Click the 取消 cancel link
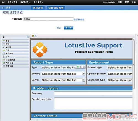The width and height of the screenshot is (138, 121). (x=59, y=28)
